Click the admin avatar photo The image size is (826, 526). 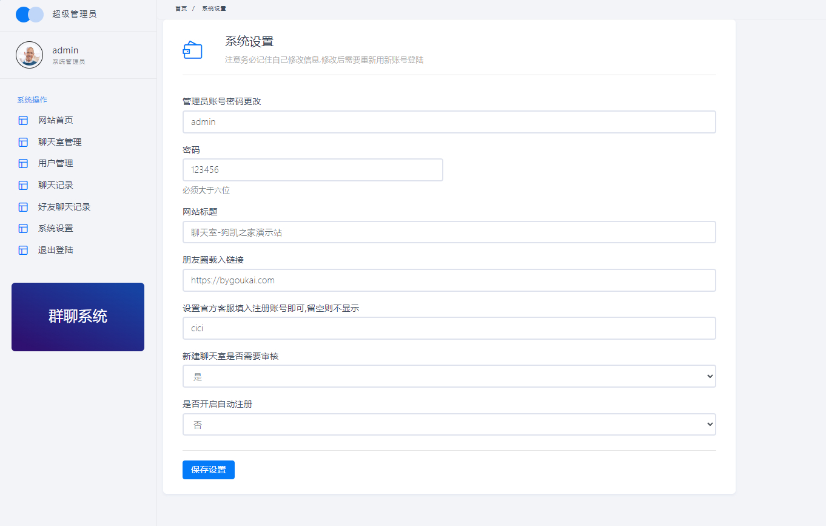[x=29, y=55]
